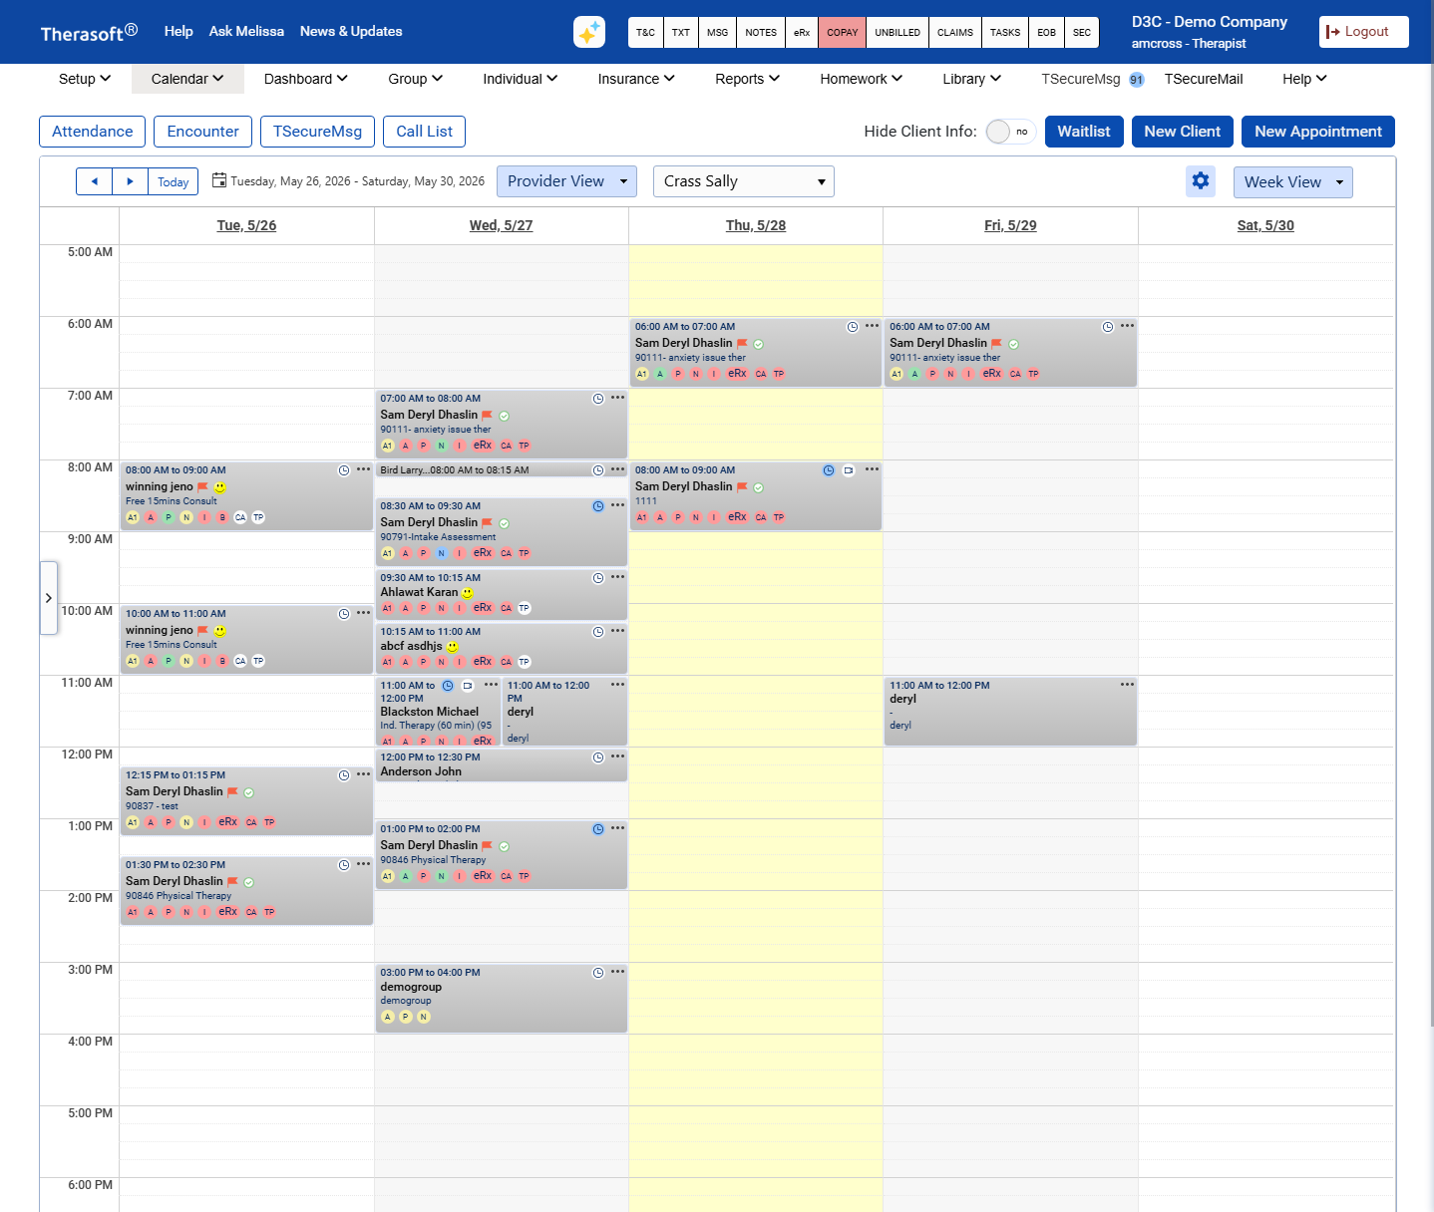1434x1212 pixels.
Task: Open Ask Melissa link in header
Action: point(246,31)
